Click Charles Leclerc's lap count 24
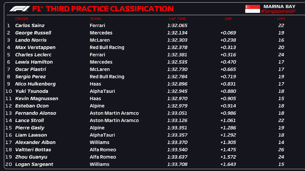This screenshot has height=171, width=305. click(281, 55)
